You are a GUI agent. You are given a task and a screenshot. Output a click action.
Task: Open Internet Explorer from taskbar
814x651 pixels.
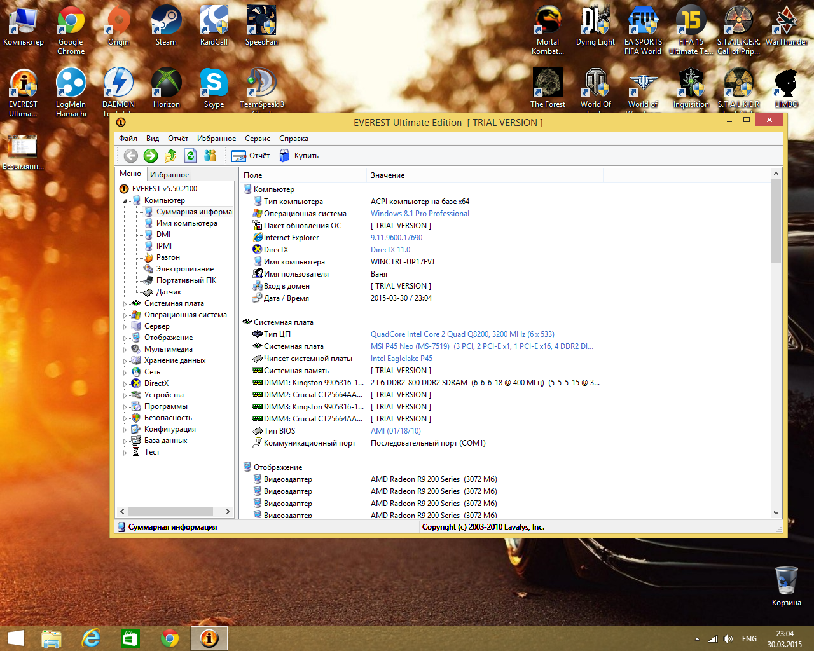(91, 638)
